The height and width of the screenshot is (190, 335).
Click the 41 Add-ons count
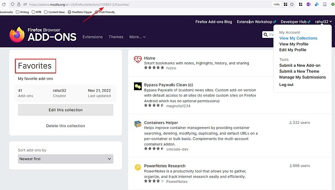coord(25,93)
